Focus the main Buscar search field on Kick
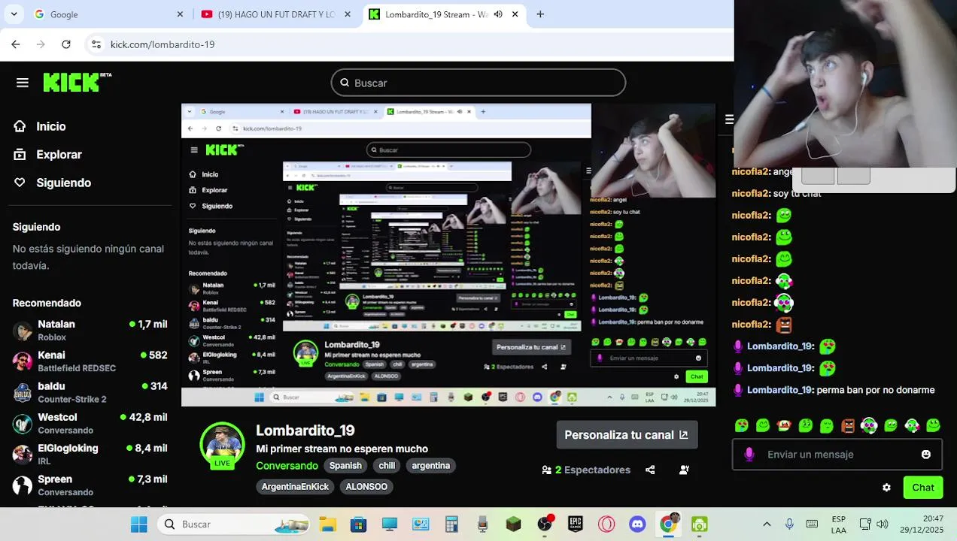The height and width of the screenshot is (541, 957). click(x=478, y=83)
